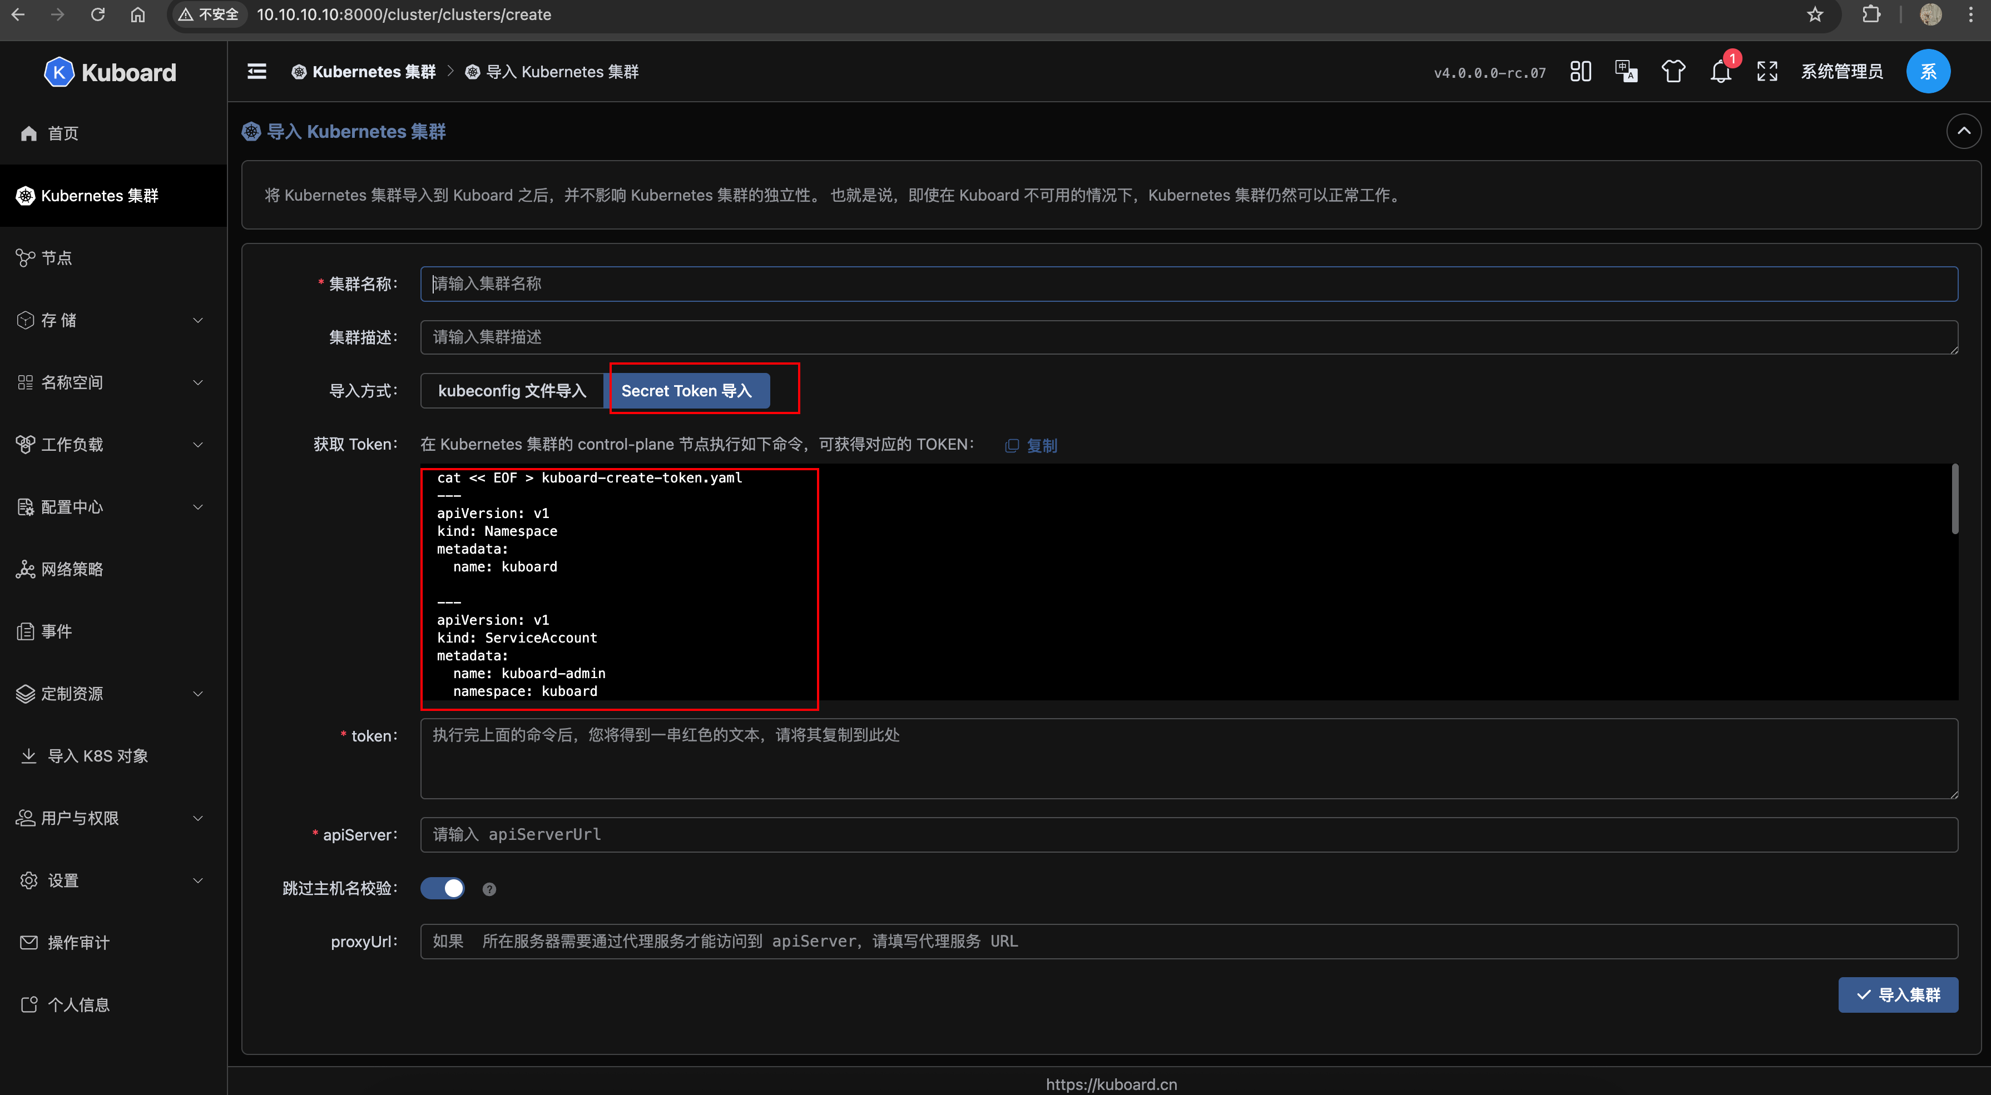1991x1095 pixels.
Task: Click the 不安全 security warning indicator
Action: (x=209, y=14)
